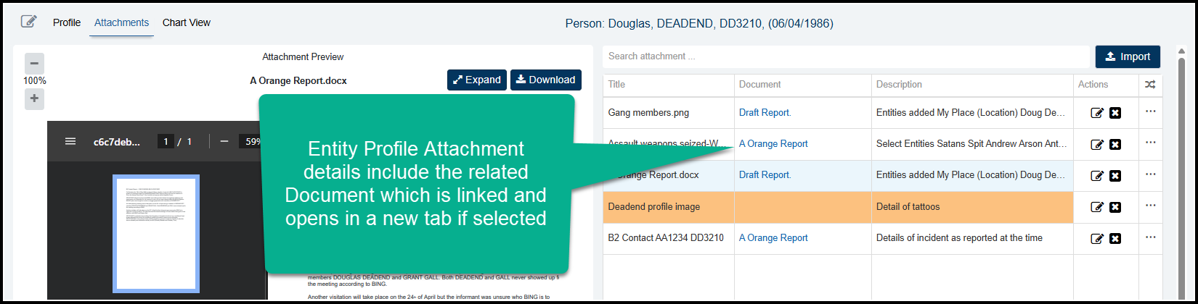Click the Search attachment input field
Screen dimensions: 1198x304
(x=844, y=56)
